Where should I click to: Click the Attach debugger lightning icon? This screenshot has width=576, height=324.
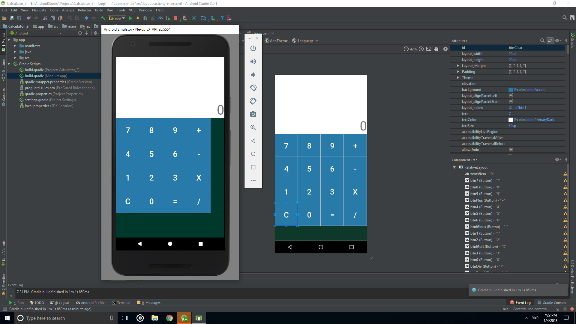(x=138, y=18)
